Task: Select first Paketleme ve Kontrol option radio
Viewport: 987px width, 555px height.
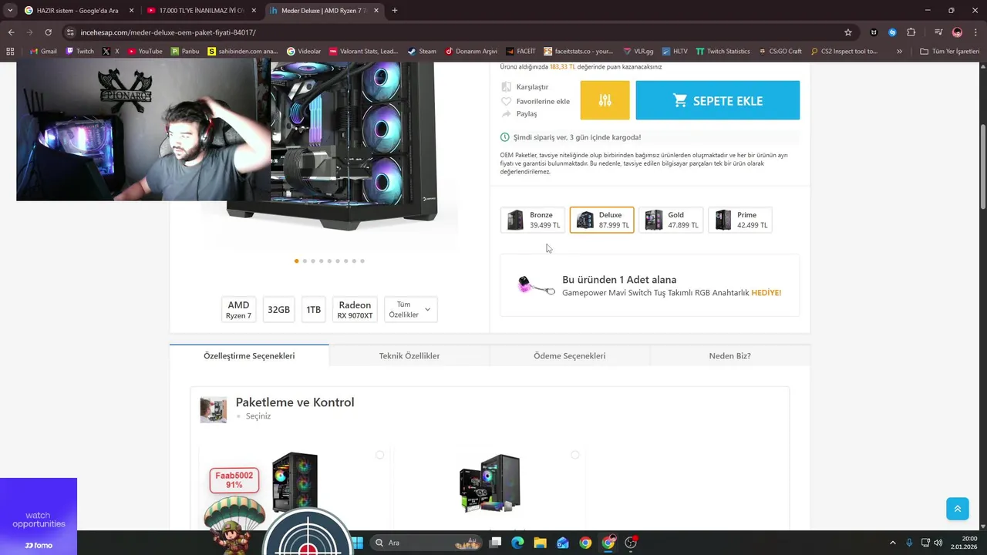Action: 379,455
